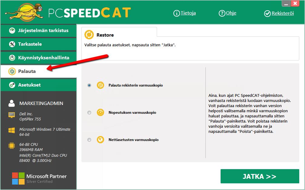Image resolution: width=305 pixels, height=190 pixels.
Task: Minimize the PC SpeedCAT window
Action: 286,4
